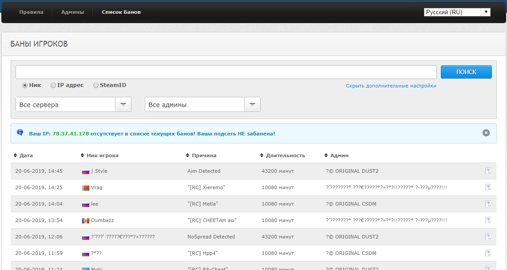Click player name | Style
This screenshot has width=507, height=270.
click(x=99, y=171)
